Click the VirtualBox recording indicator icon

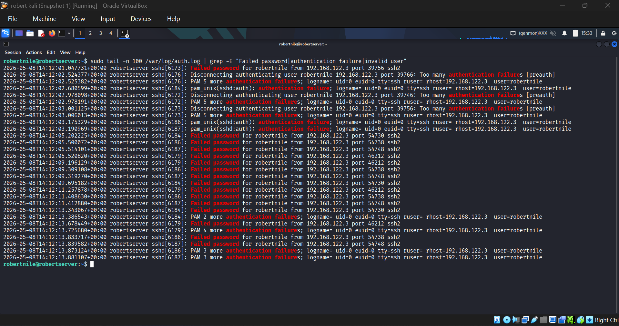coord(562,320)
